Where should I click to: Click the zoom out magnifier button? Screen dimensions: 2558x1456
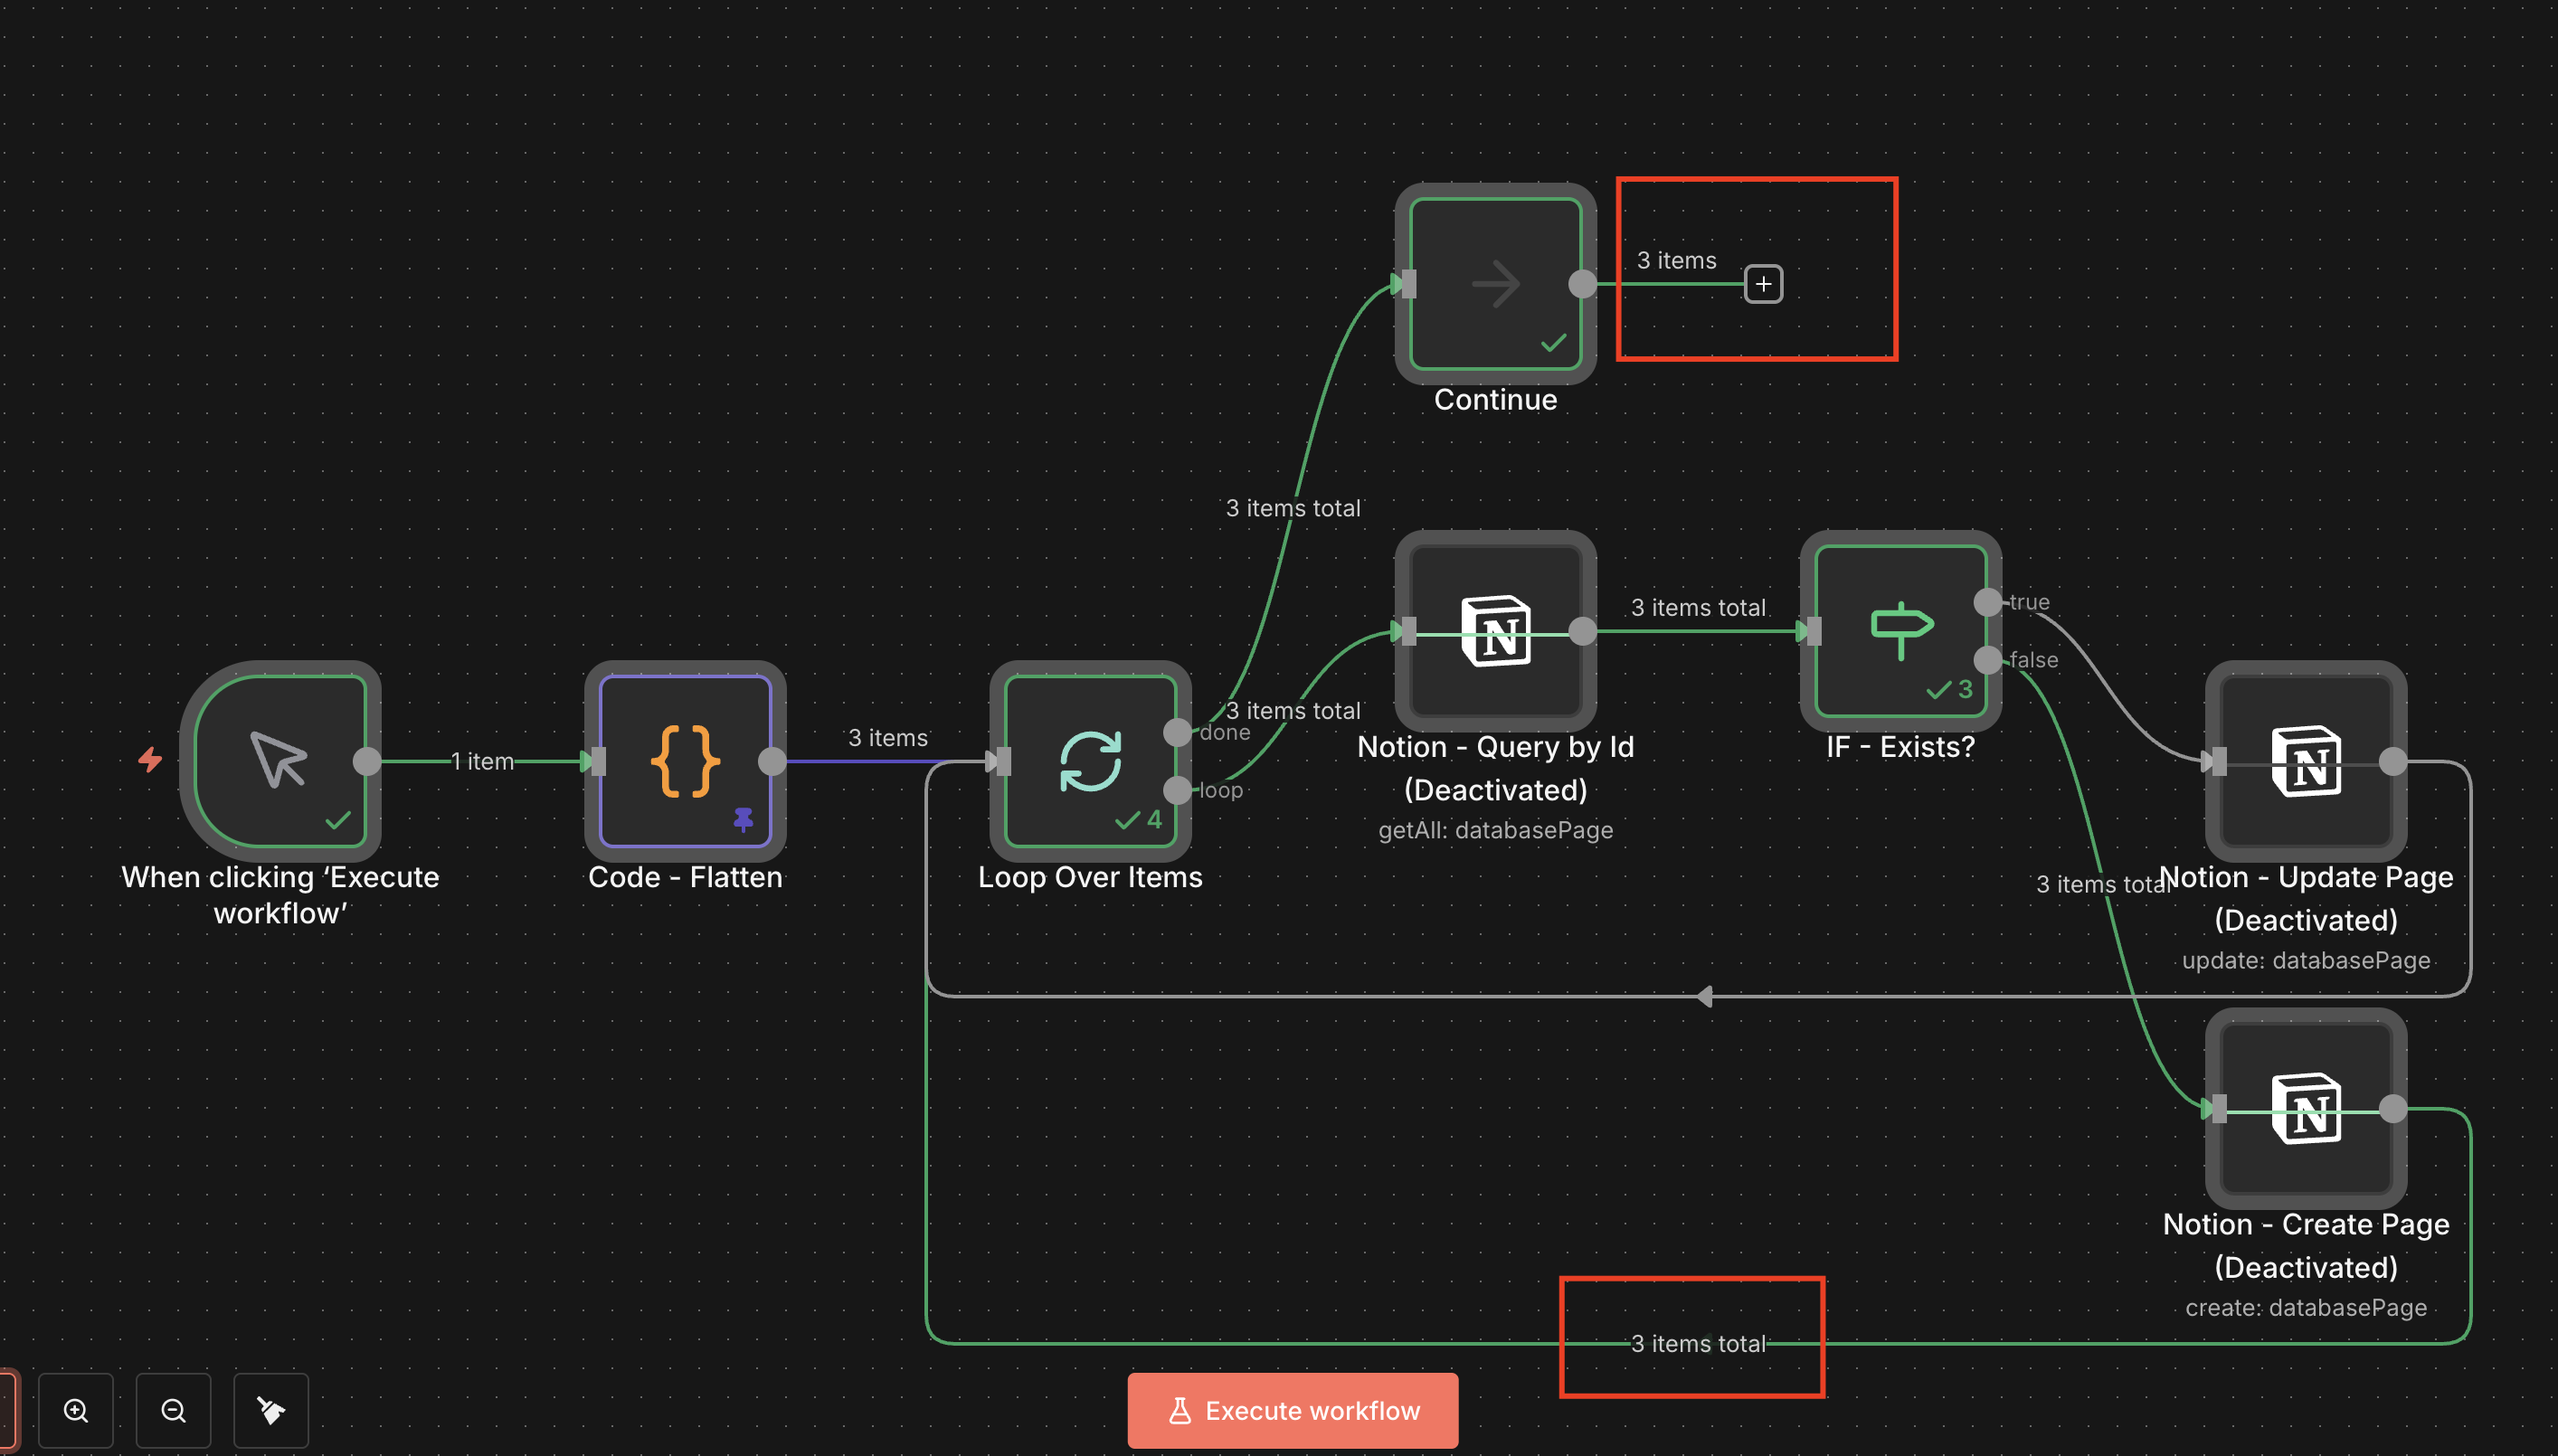[173, 1410]
